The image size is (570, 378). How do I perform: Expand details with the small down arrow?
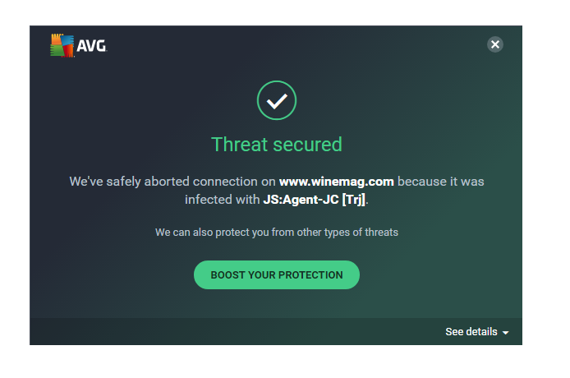click(x=505, y=333)
